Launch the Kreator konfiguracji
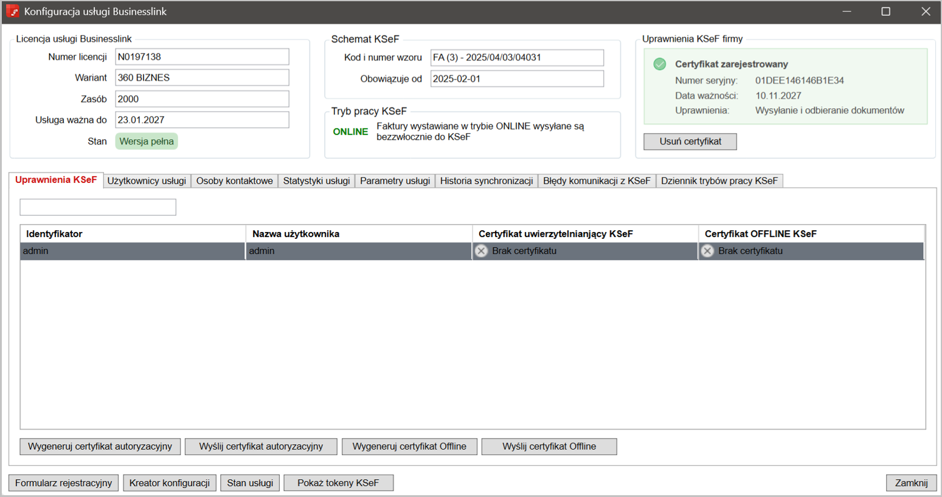 169,483
